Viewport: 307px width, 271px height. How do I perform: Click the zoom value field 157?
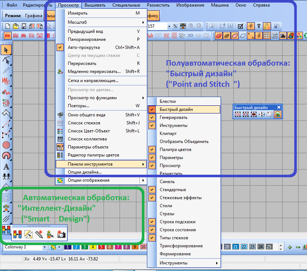pos(157,26)
